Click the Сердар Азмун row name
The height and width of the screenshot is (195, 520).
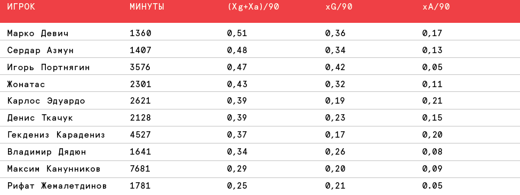41,50
